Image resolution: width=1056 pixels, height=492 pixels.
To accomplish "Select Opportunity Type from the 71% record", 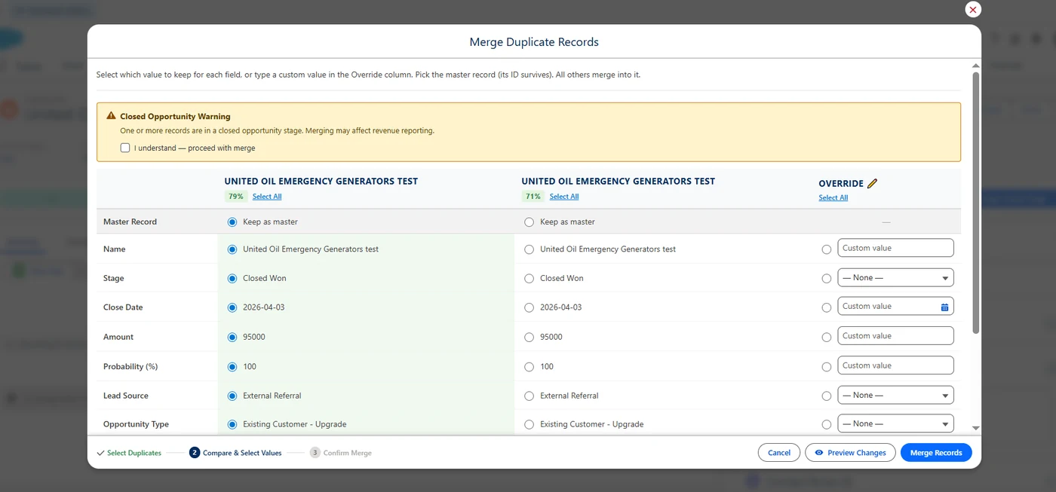I will (529, 425).
